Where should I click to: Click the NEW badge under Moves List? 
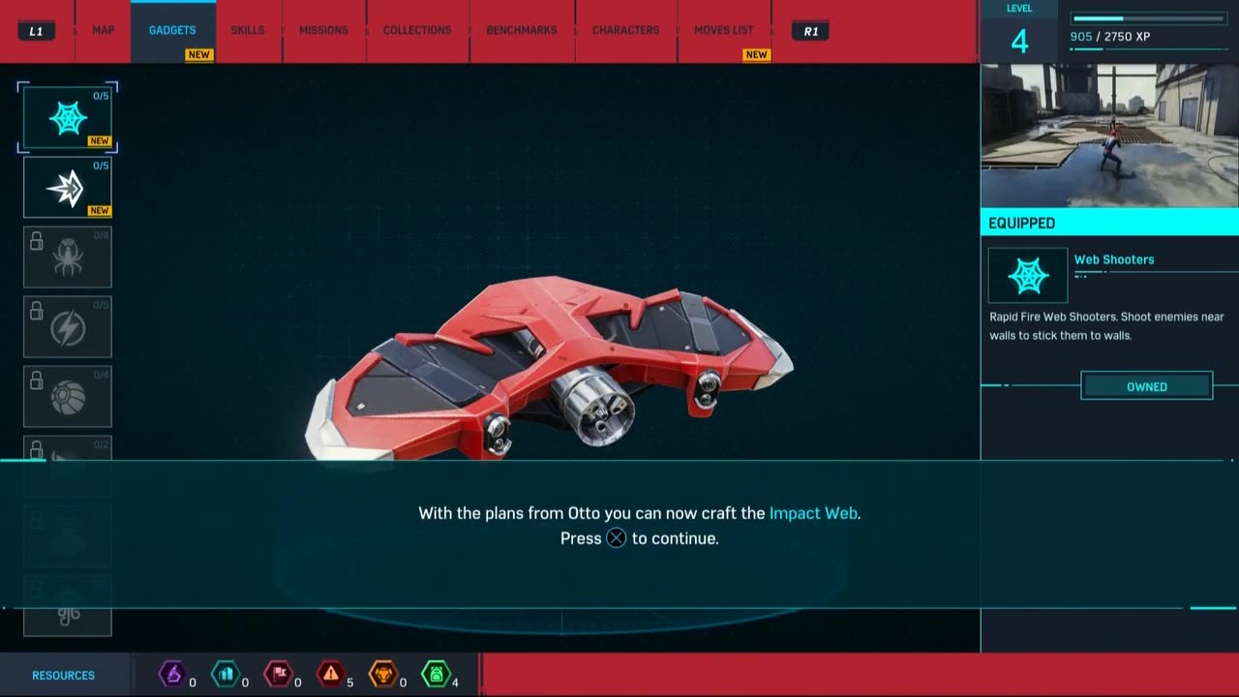(x=756, y=54)
